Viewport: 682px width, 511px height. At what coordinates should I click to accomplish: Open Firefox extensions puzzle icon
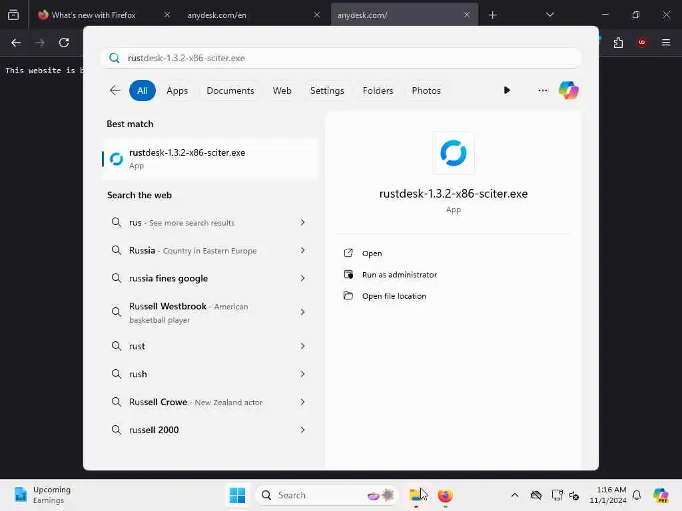tap(618, 43)
